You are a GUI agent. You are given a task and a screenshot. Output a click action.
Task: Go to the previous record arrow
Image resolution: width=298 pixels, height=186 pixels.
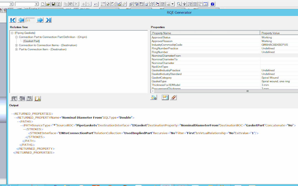point(21,20)
